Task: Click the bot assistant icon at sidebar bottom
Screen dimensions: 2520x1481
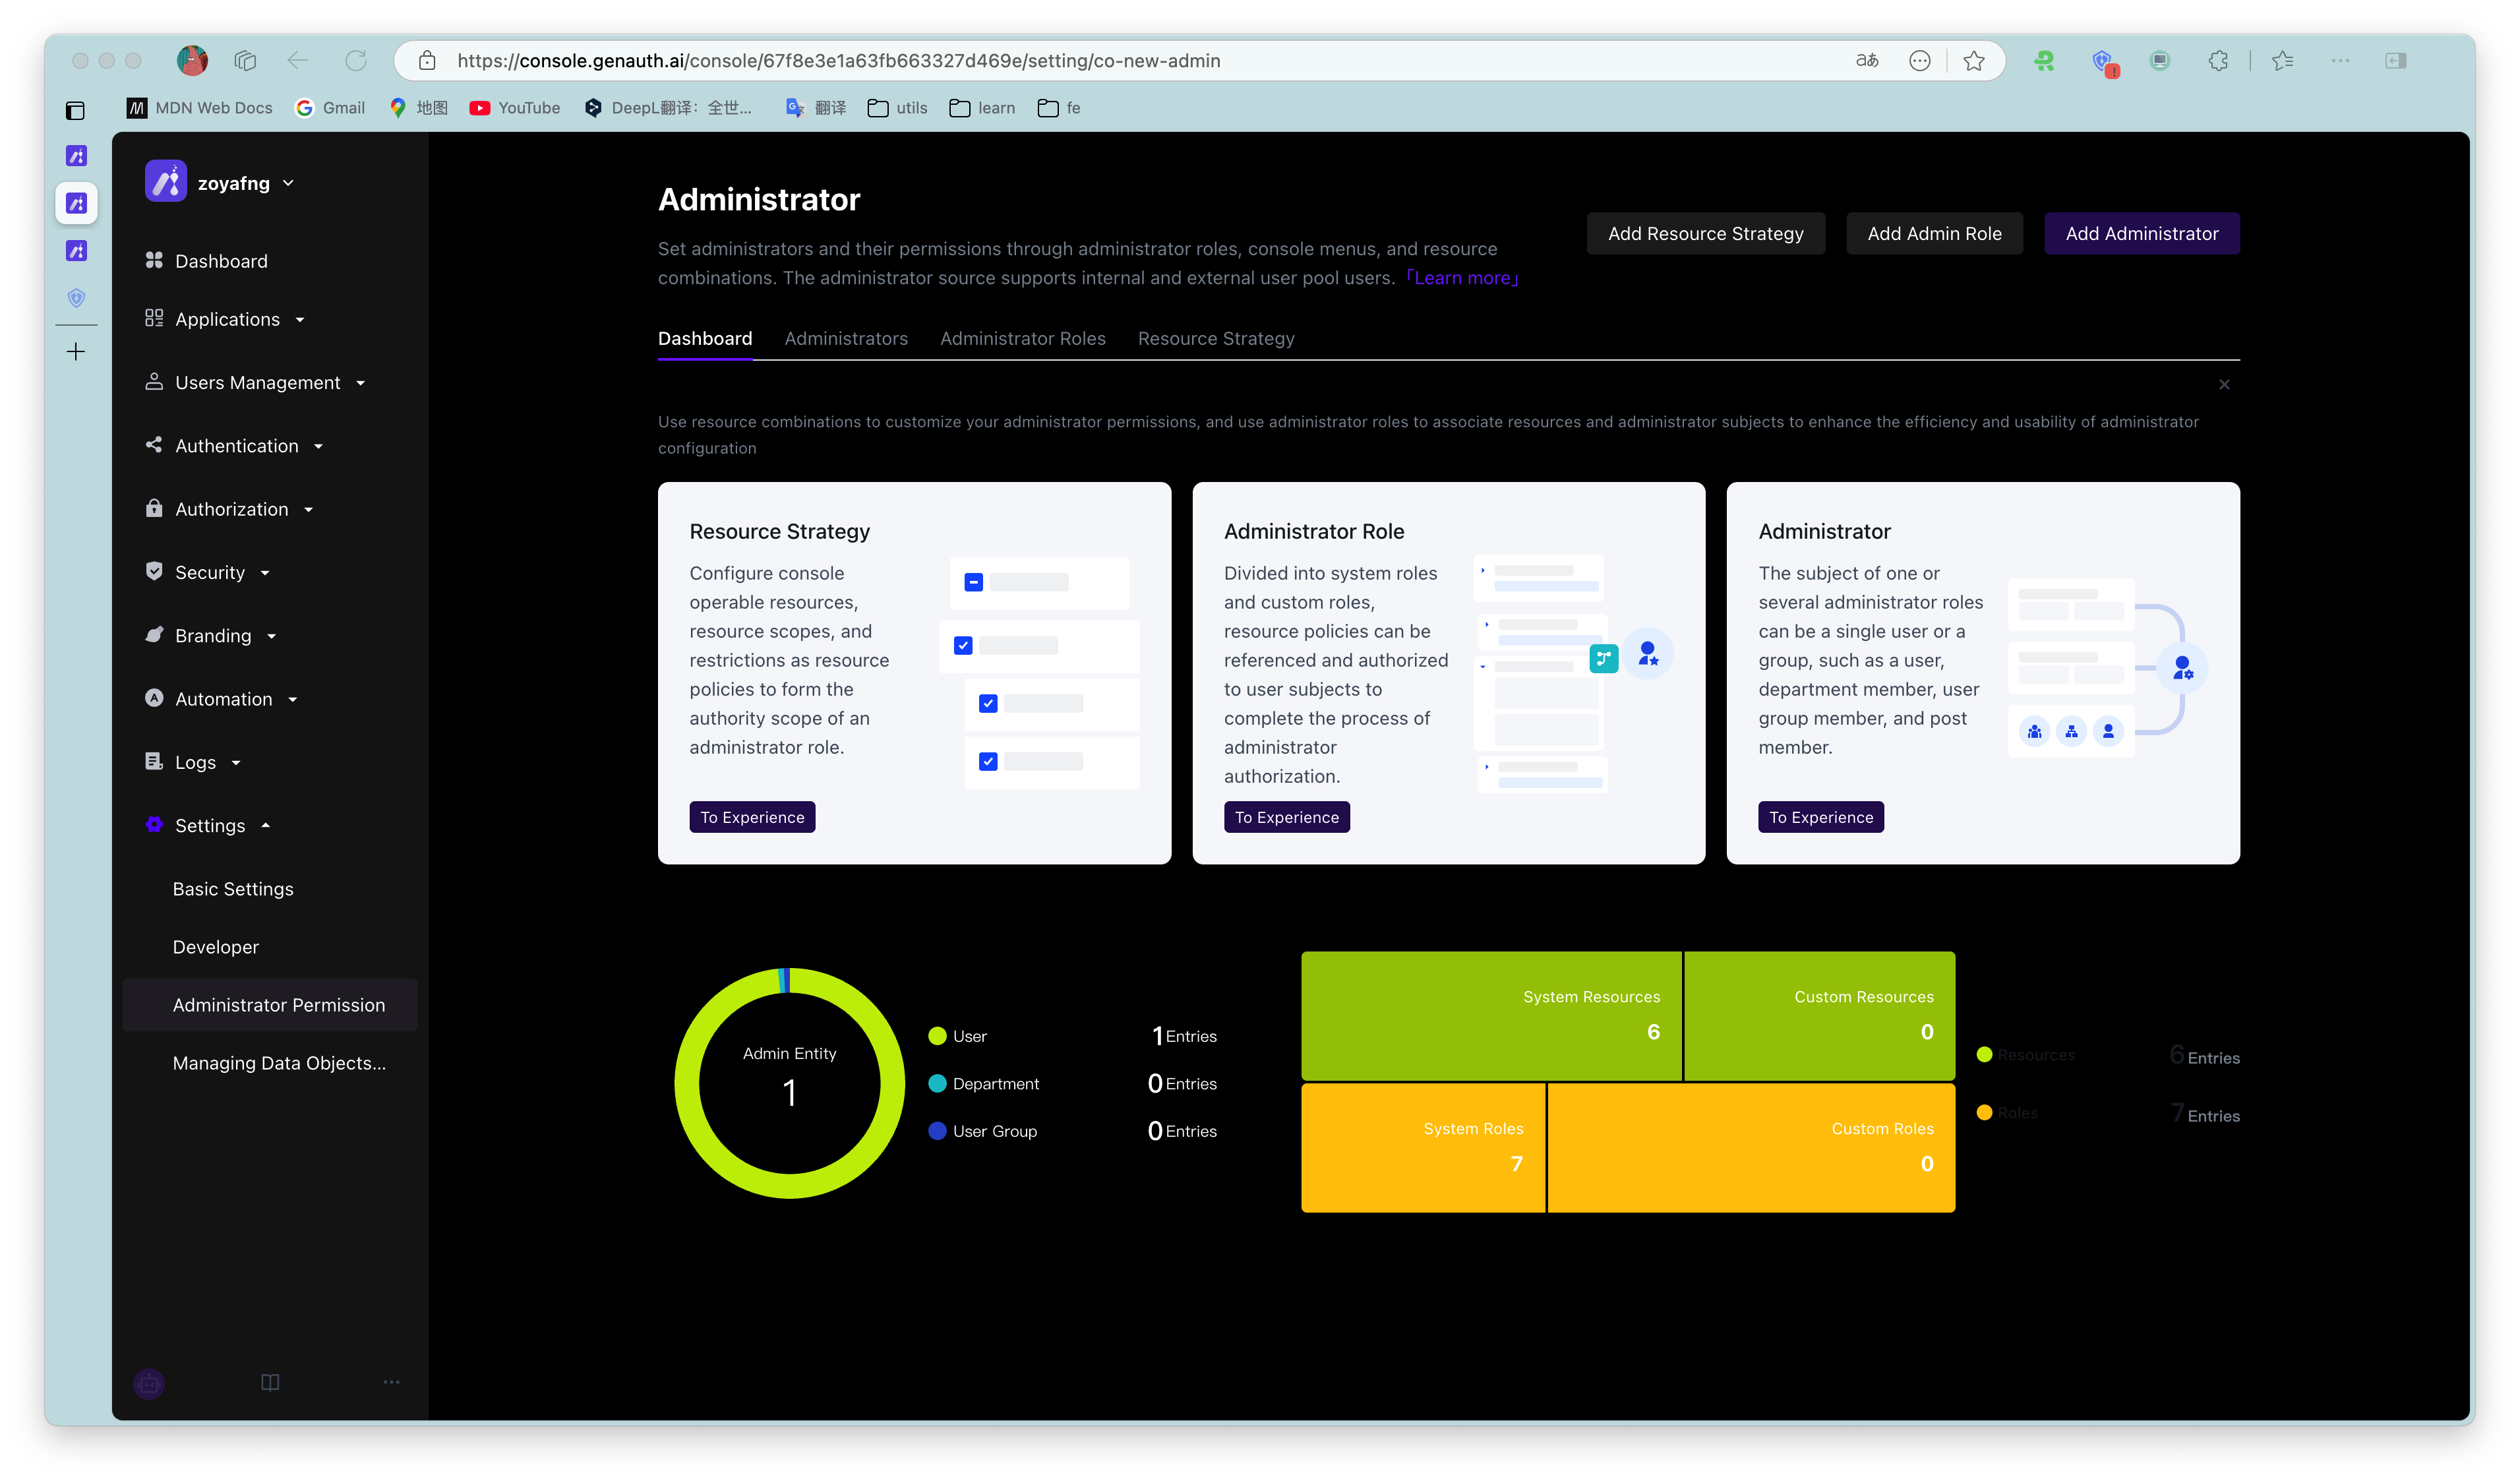Action: tap(149, 1383)
